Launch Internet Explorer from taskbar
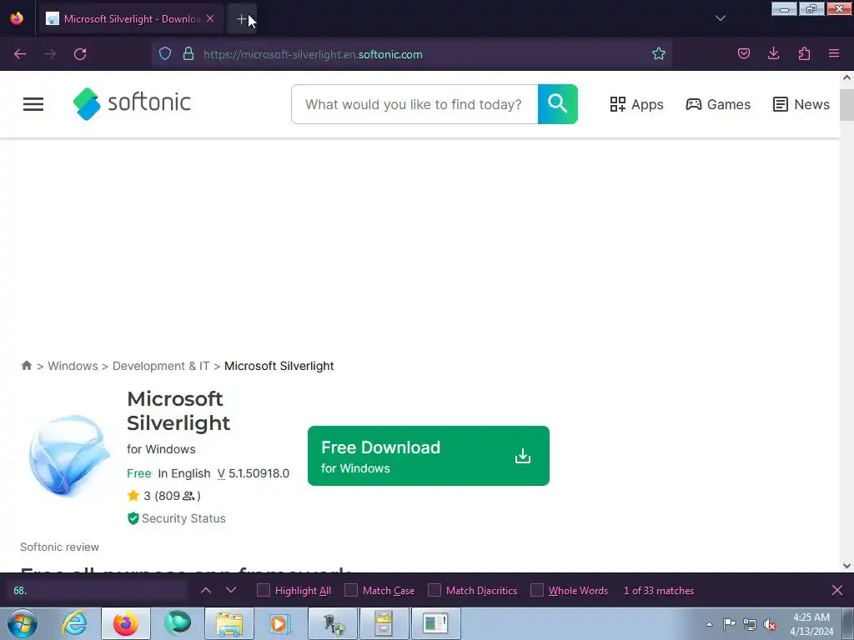Image resolution: width=854 pixels, height=640 pixels. point(74,623)
